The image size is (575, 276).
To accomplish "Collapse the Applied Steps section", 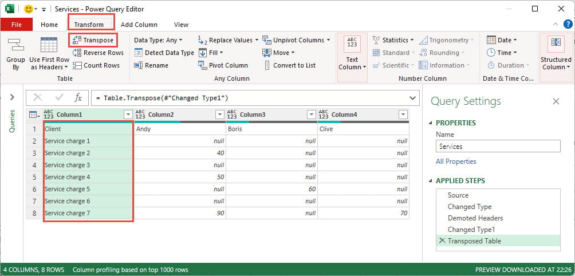I will (431, 181).
